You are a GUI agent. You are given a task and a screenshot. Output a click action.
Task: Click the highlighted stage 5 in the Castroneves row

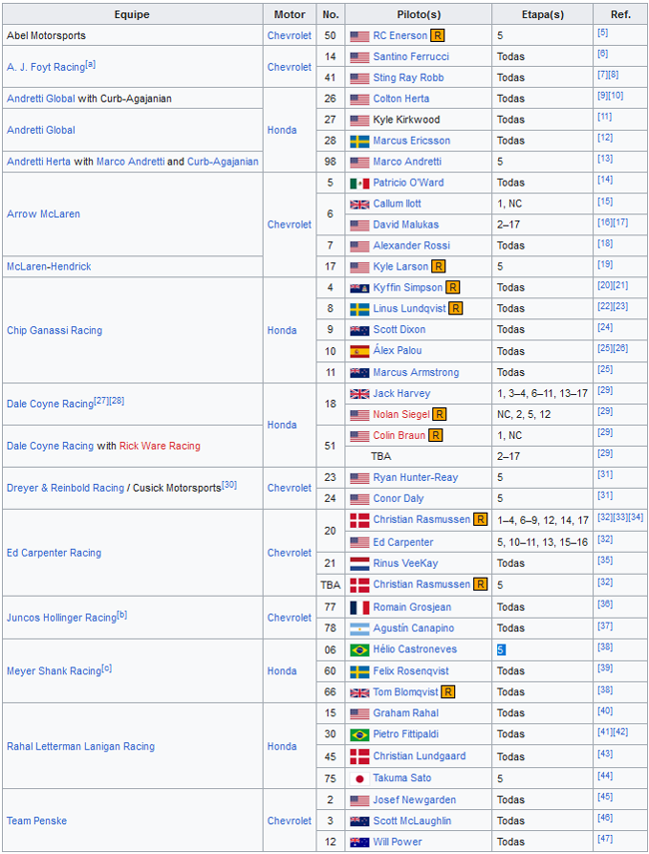tap(501, 649)
